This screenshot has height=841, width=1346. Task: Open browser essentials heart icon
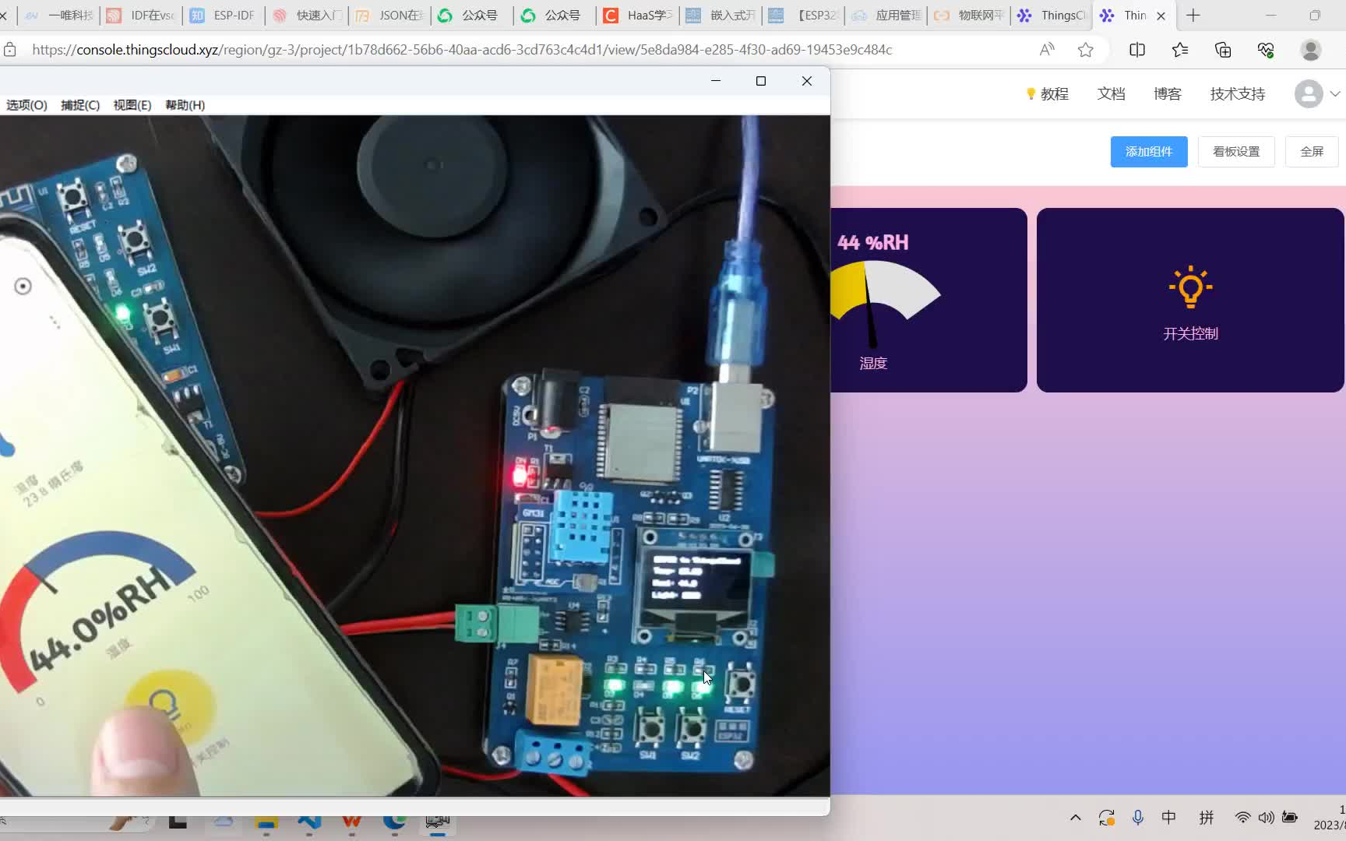click(x=1266, y=50)
